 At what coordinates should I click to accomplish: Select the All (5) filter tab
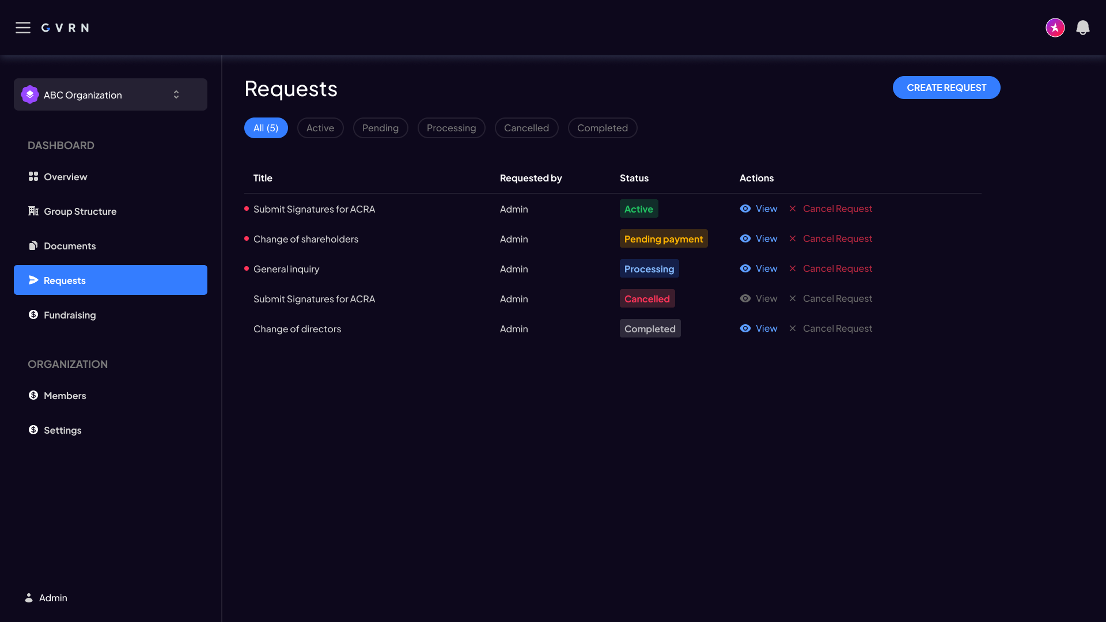(x=266, y=128)
